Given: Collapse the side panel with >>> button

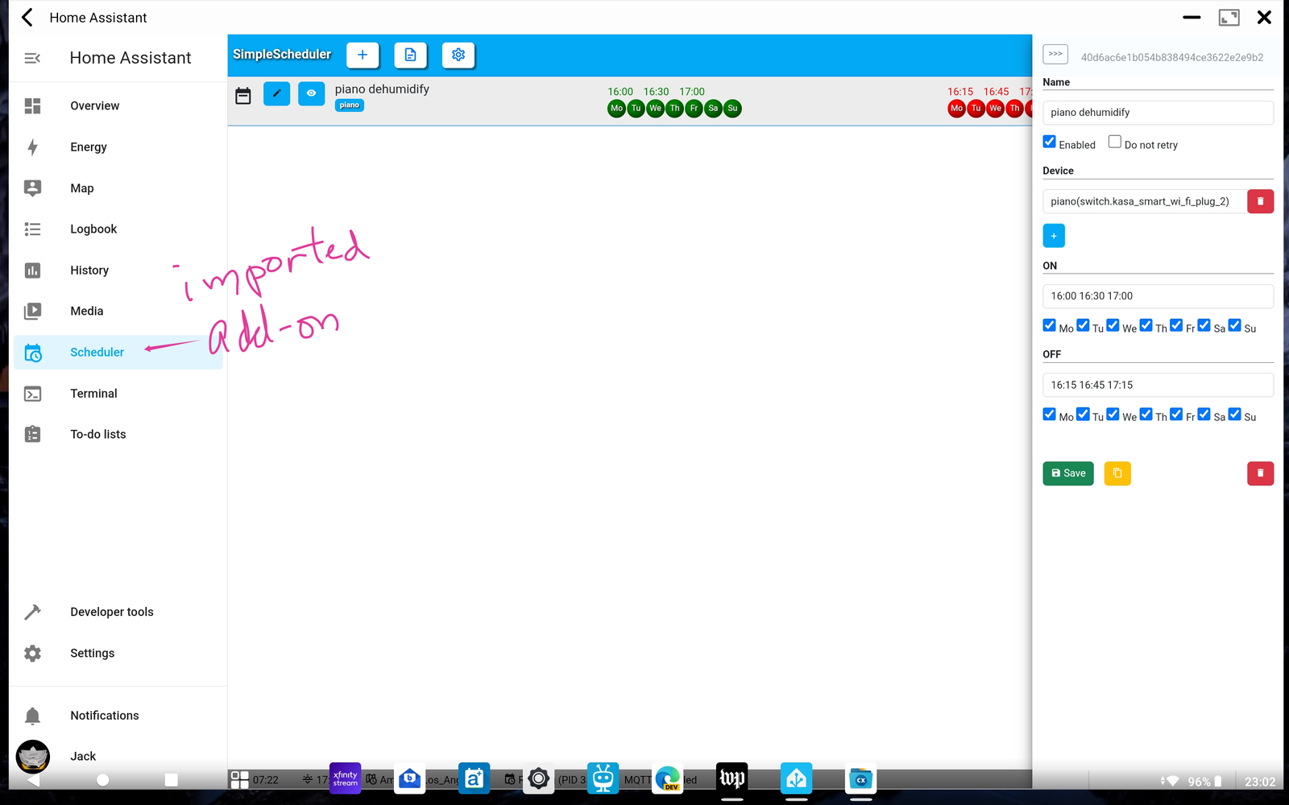Looking at the screenshot, I should [x=1055, y=54].
